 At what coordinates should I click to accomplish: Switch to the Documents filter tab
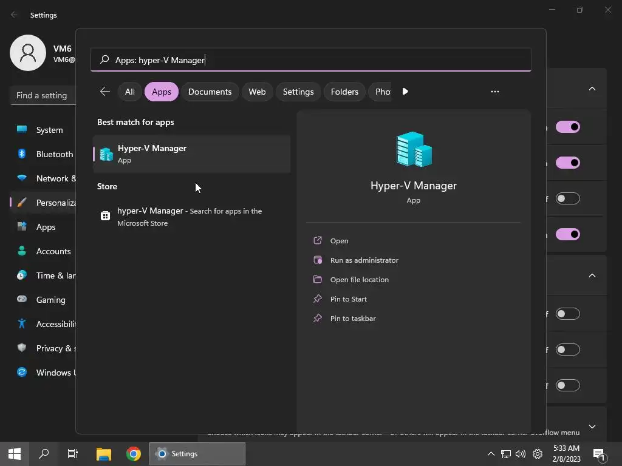(x=210, y=92)
